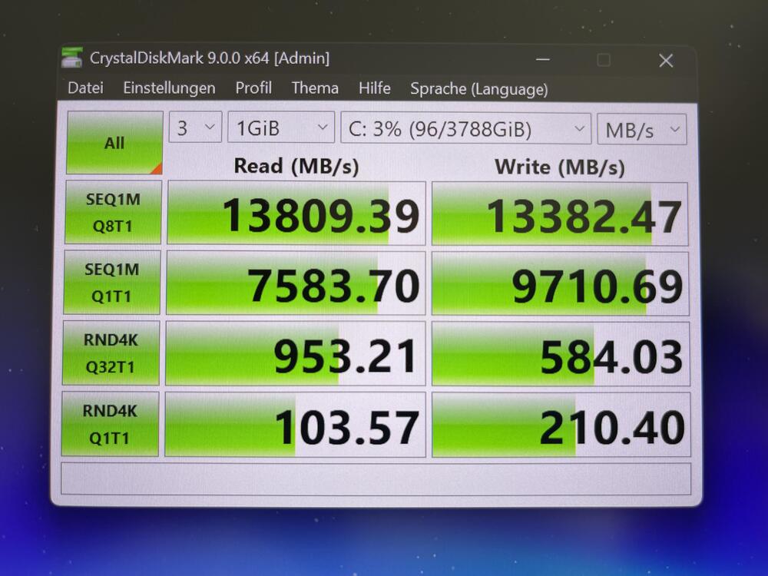Run the SEQ1M Q8T1 test
768x576 pixels.
(x=114, y=213)
